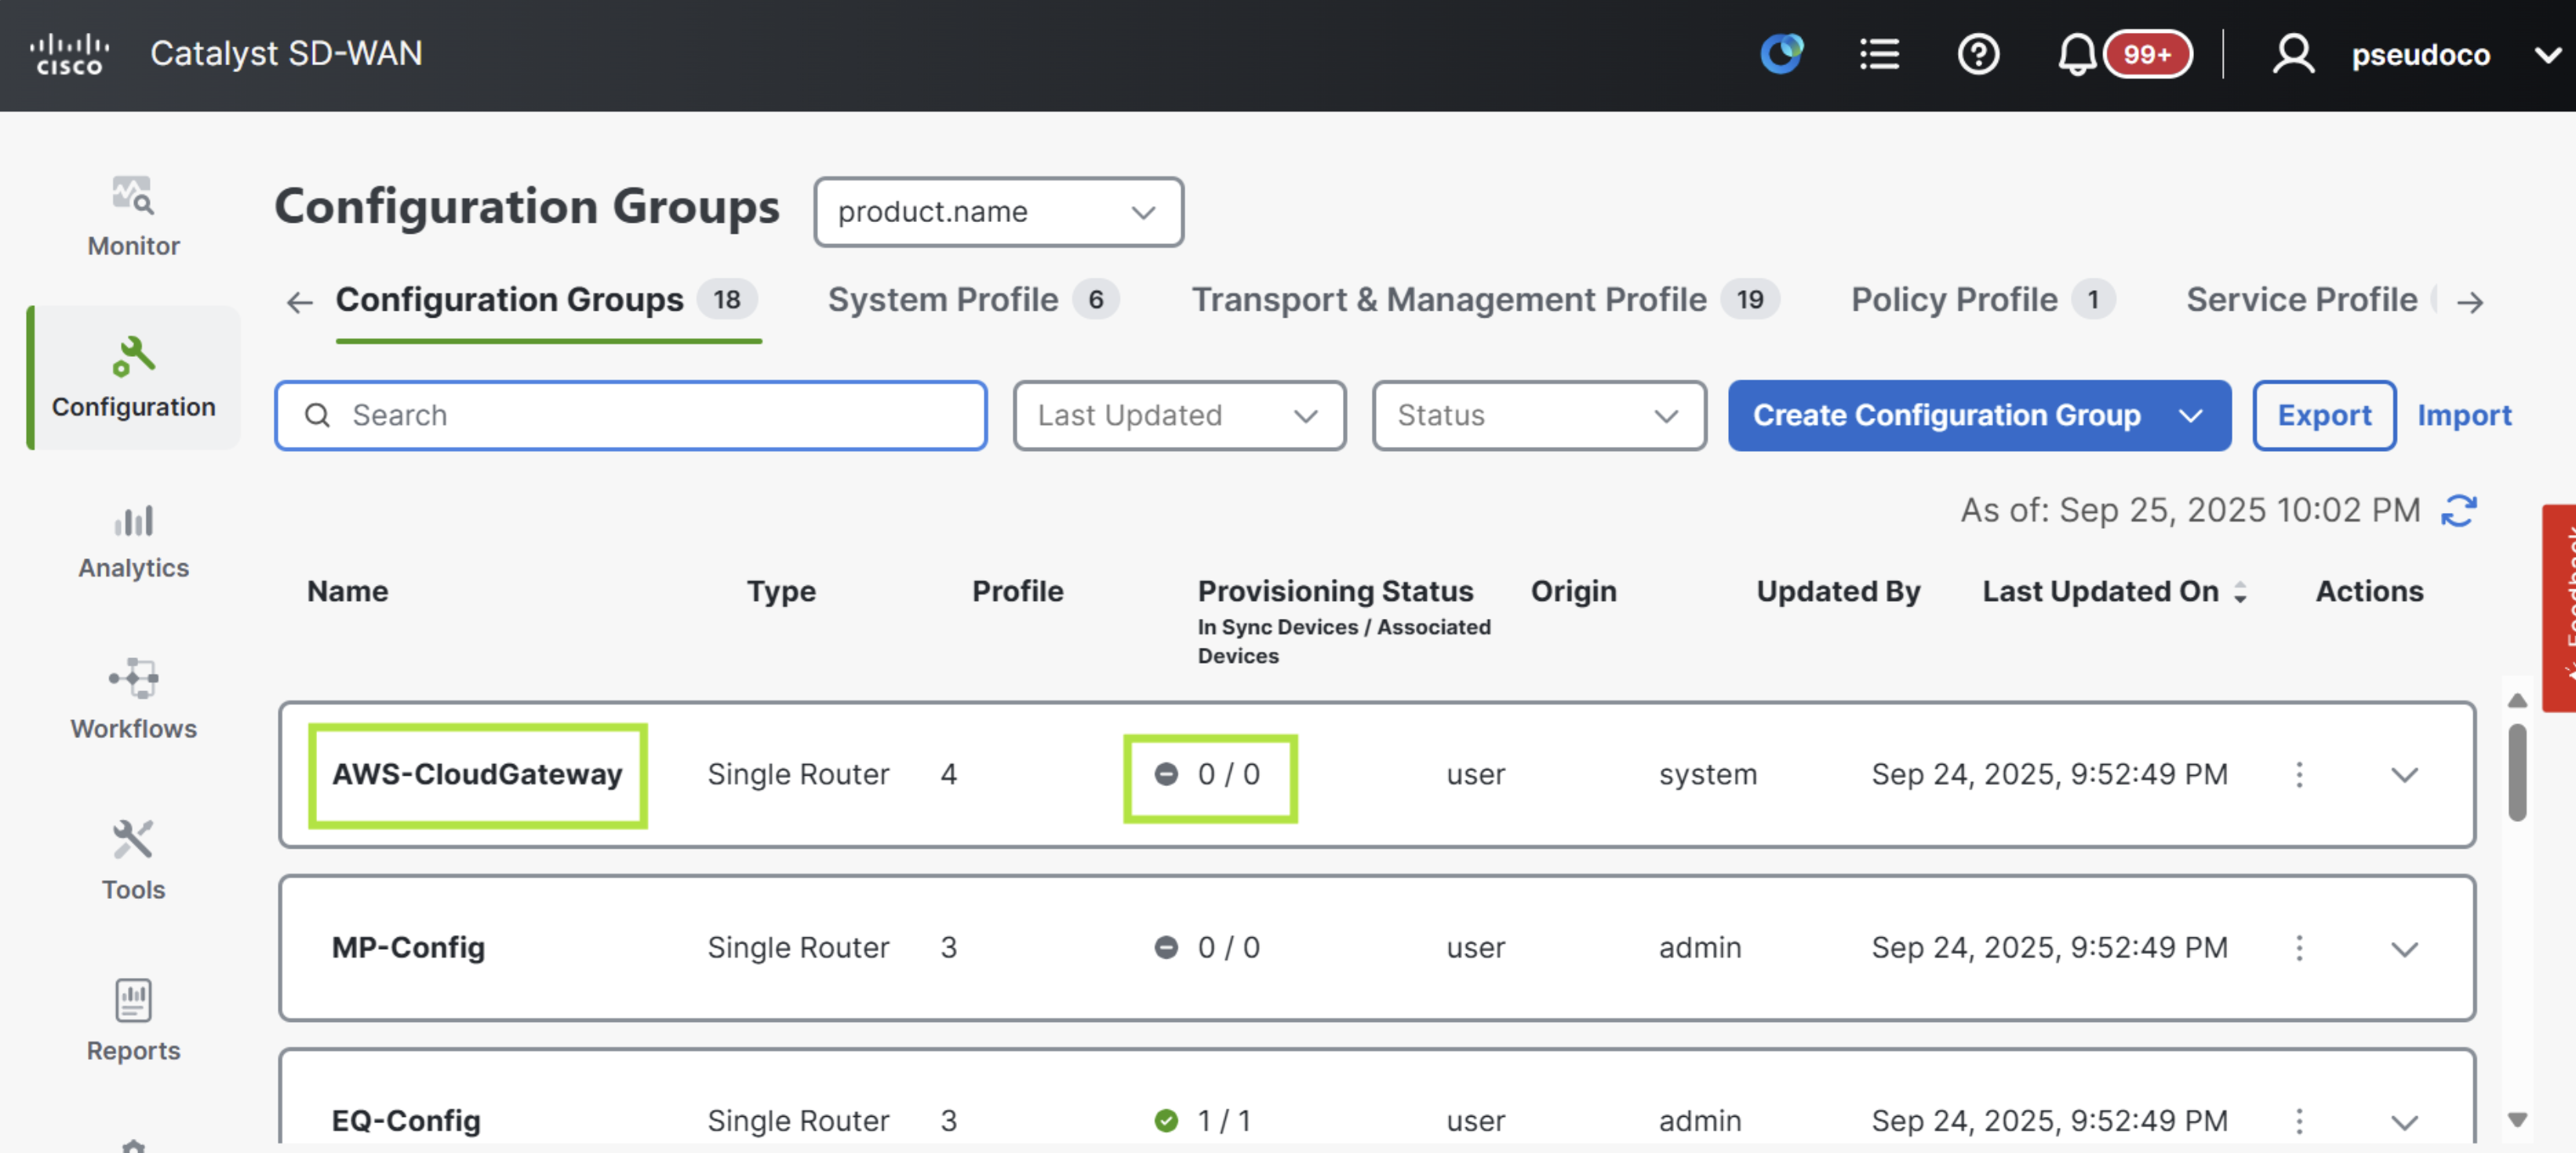Viewport: 2576px width, 1153px height.
Task: Open Analytics in sidebar
Action: click(x=133, y=541)
